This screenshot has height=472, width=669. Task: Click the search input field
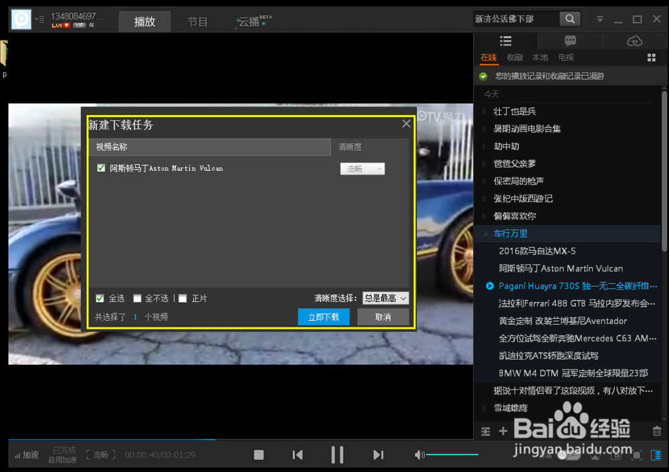516,19
